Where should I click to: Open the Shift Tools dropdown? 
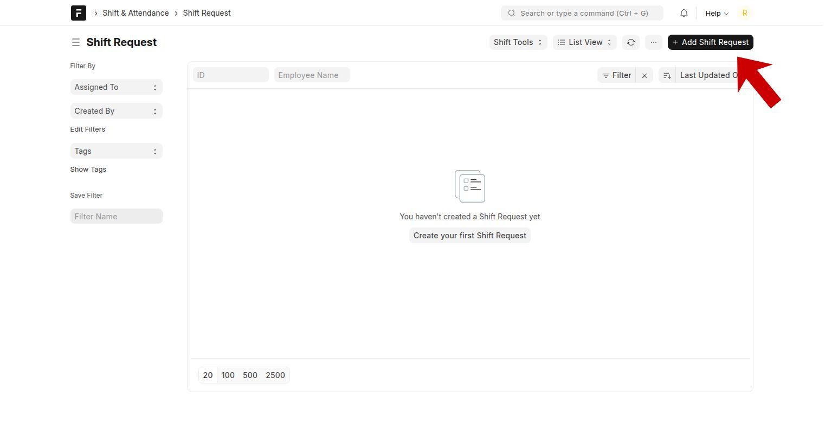(518, 42)
